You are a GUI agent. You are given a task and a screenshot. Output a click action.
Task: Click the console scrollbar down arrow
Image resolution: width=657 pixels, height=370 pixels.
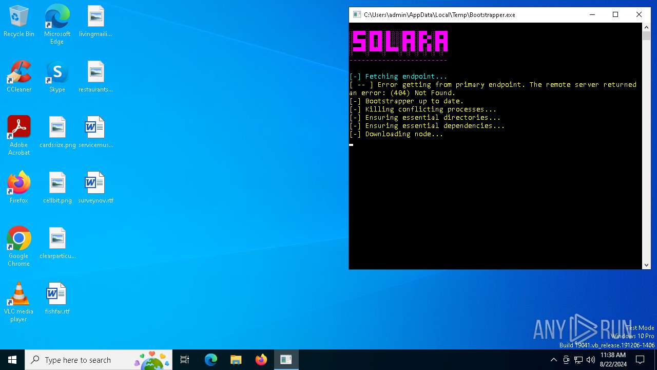click(x=646, y=265)
